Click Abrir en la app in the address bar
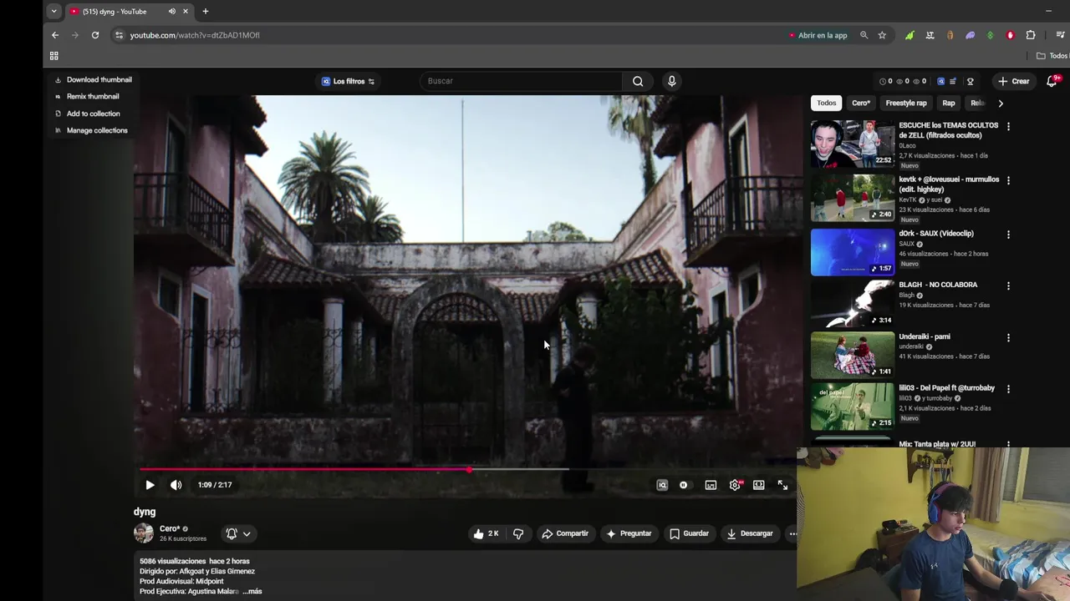The width and height of the screenshot is (1070, 601). pyautogui.click(x=818, y=35)
